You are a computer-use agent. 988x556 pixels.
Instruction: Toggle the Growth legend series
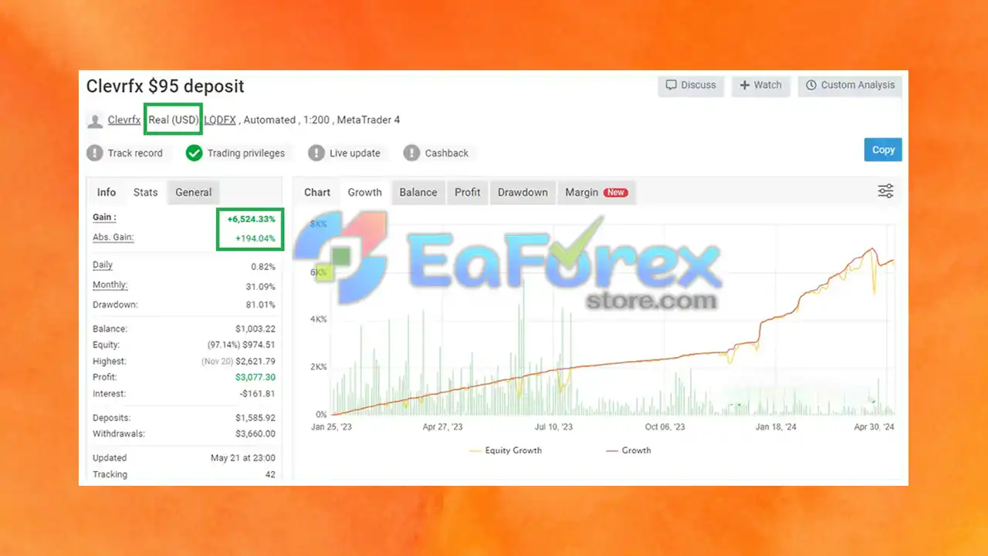tap(628, 450)
